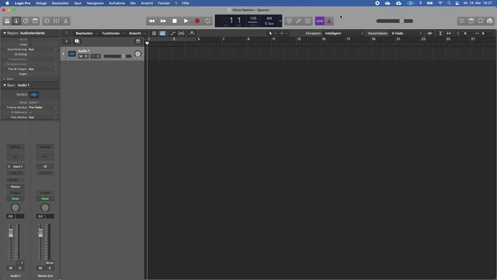Open Smart Controls dial icon
This screenshot has height=280, width=497.
click(47, 21)
